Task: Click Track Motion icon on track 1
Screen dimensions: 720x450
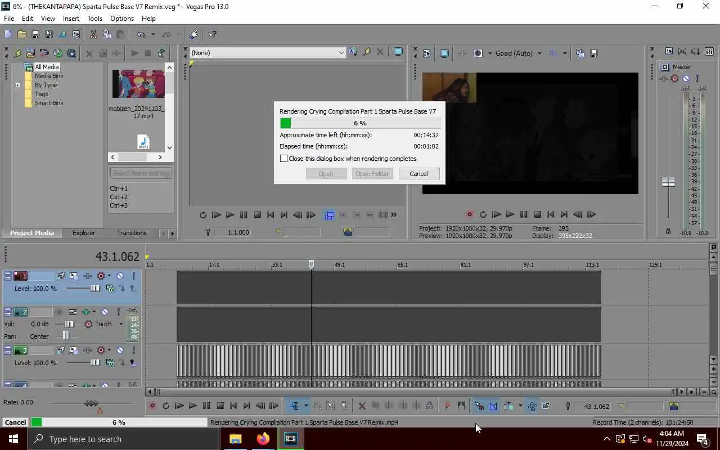Action: pos(74,276)
